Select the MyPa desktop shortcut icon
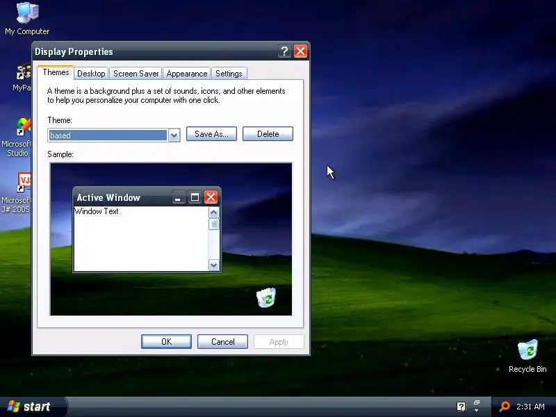Screen dimensions: 556x417 click(x=22, y=77)
